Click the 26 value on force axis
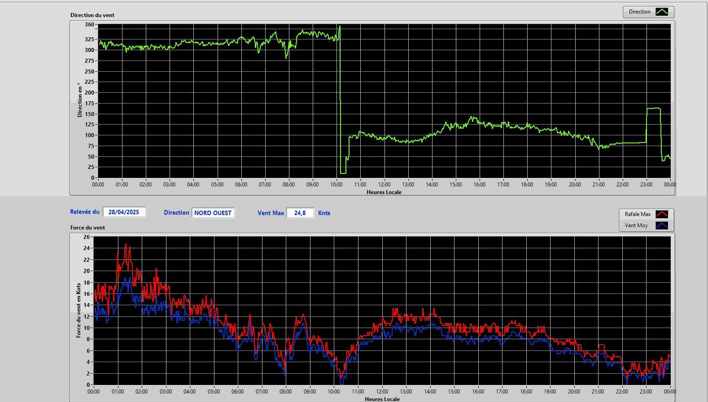Screen dimensions: 708x402 [87, 237]
